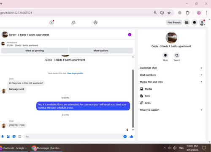This screenshot has width=211, height=152.
Task: Collapse the Media, files and links section
Action: tap(171, 82)
